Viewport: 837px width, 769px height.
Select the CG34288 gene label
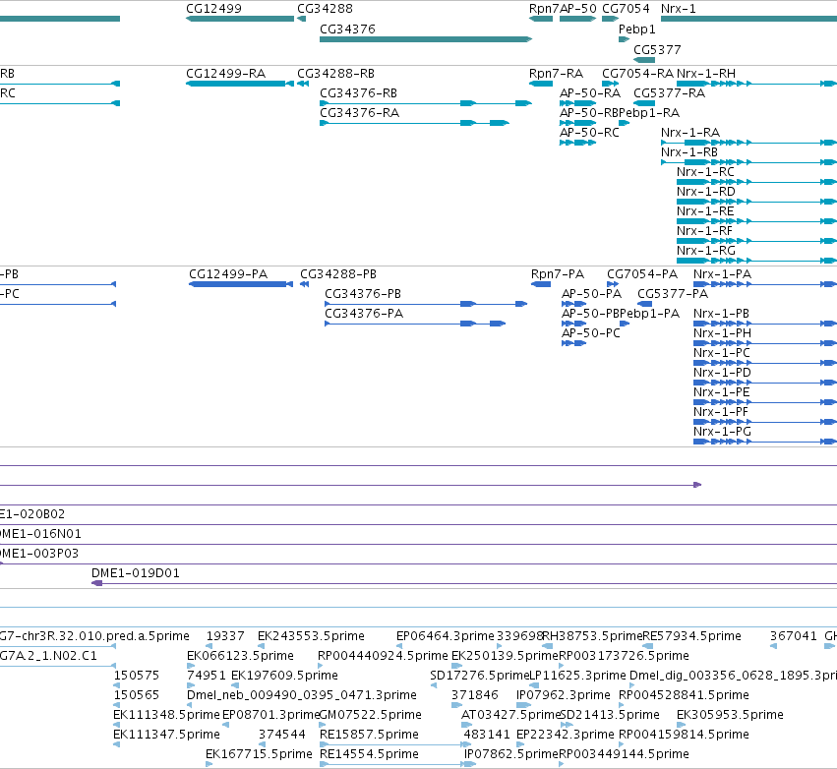pyautogui.click(x=325, y=9)
